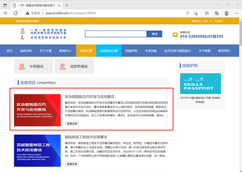242x172 pixels.
Task: Click the phone hotline icon
Action: coord(175,35)
